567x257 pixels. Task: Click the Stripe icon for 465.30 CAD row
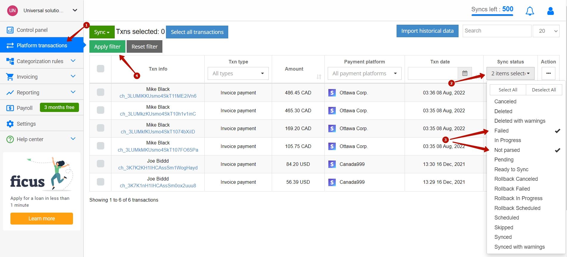332,110
